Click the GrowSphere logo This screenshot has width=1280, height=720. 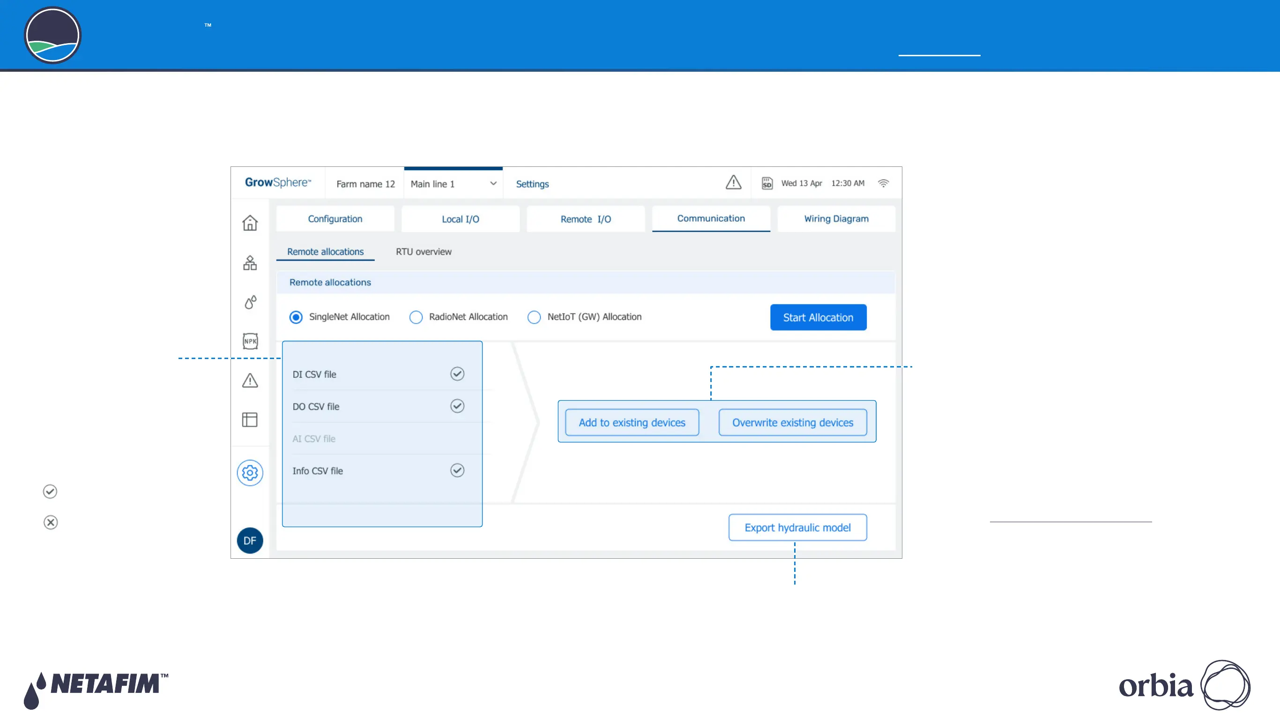coord(278,182)
